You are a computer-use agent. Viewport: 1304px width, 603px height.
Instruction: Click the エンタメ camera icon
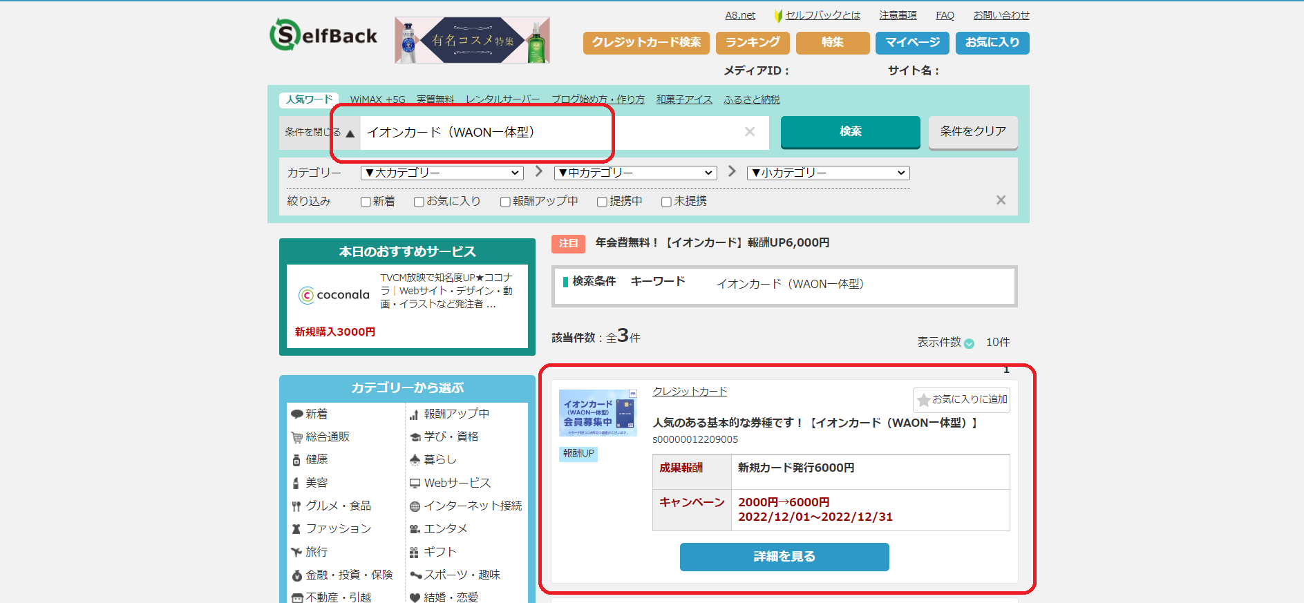click(415, 529)
